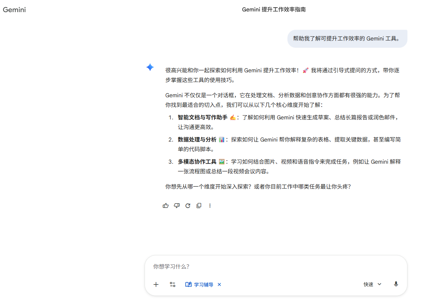Copy the response using the copy icon

[199, 206]
